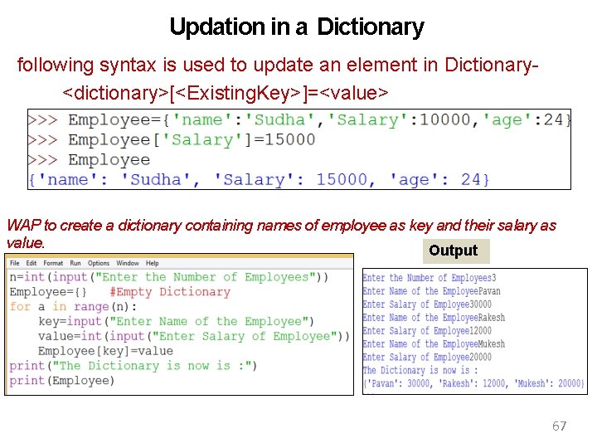Click the 'WAP to create a dictionary' prompt text
597x448 pixels.
click(x=282, y=233)
